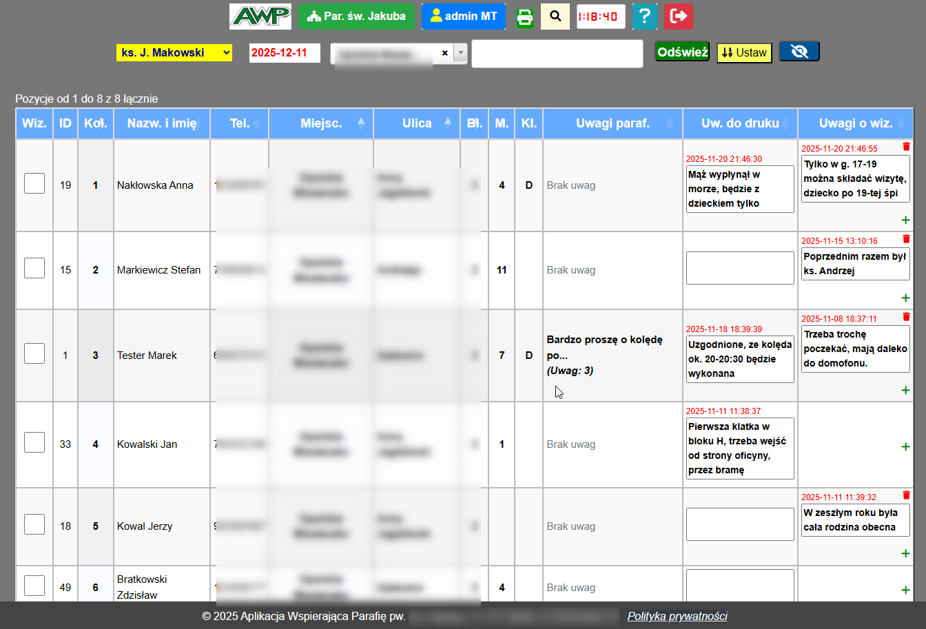The height and width of the screenshot is (629, 926).
Task: Check the visit box for Nakłowska Anna
Action: (34, 184)
